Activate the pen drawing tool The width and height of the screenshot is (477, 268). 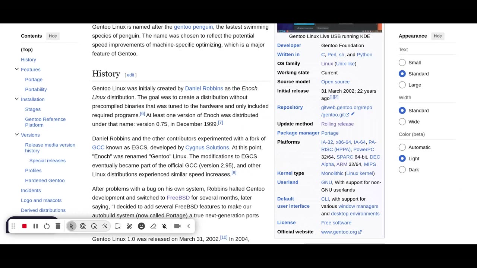pos(129,226)
